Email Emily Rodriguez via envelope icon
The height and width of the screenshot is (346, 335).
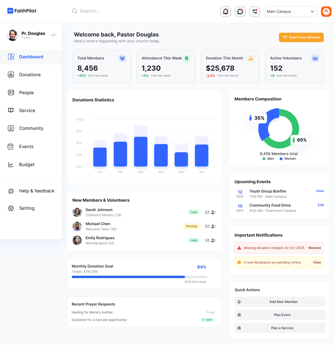click(207, 240)
